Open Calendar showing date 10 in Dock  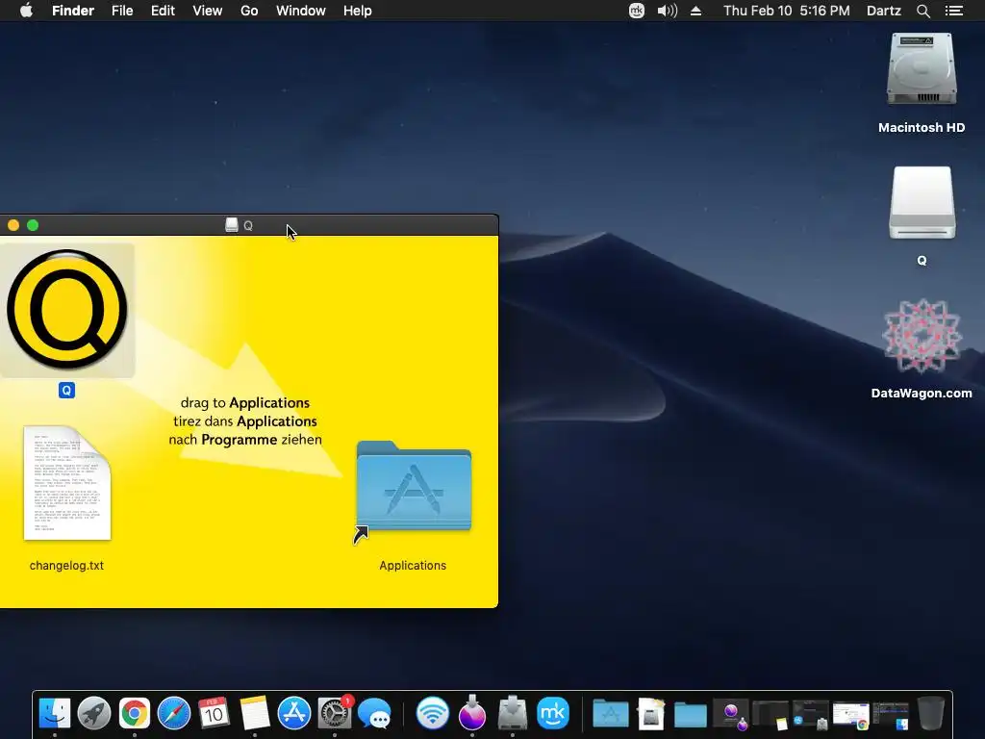(x=214, y=713)
